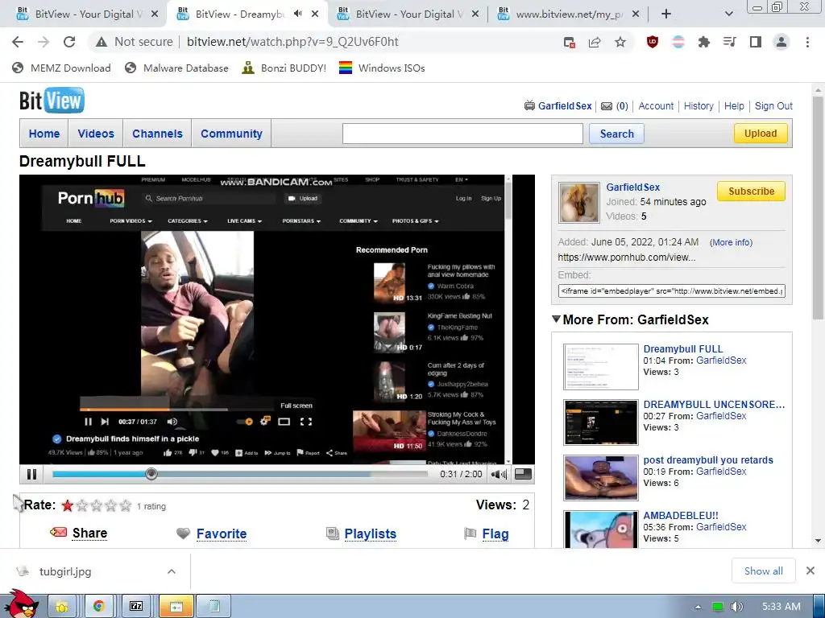Click the Playlists icon
Screen dimensions: 825x618
tap(333, 534)
